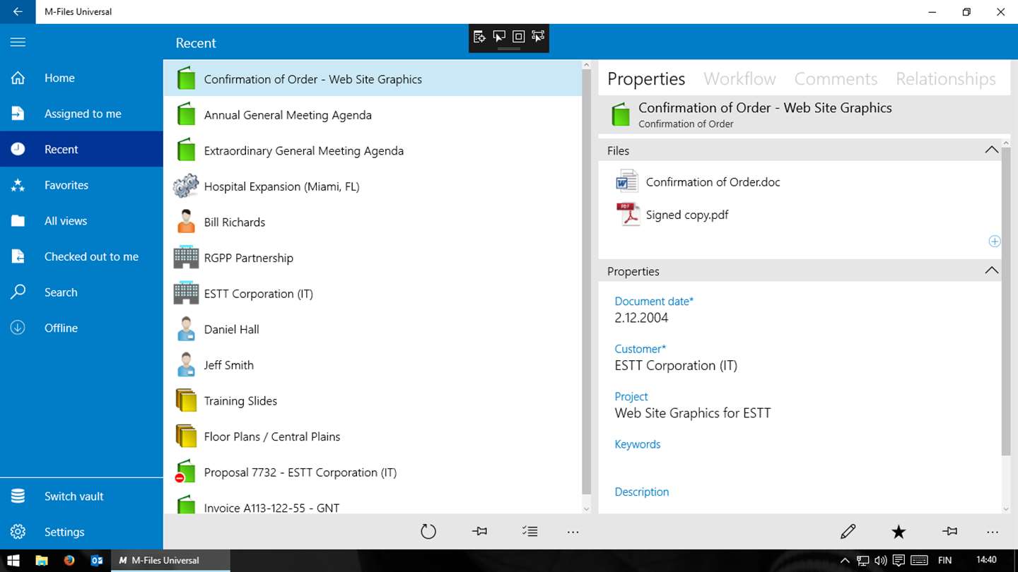Open Home in the sidebar
The height and width of the screenshot is (572, 1018).
(81, 78)
